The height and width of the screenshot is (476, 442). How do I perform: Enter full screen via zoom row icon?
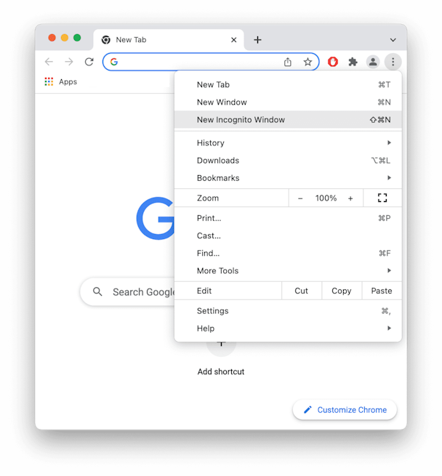point(382,198)
